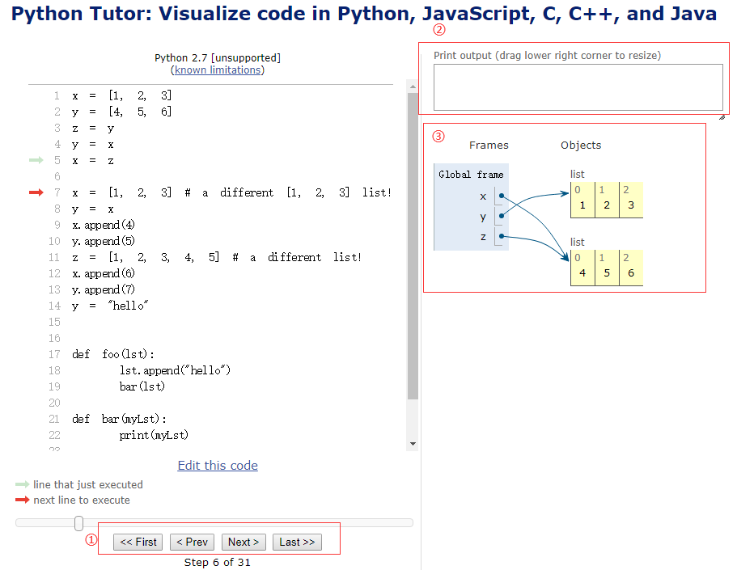This screenshot has width=737, height=570.
Task: Advance with the Next > button
Action: 244,542
